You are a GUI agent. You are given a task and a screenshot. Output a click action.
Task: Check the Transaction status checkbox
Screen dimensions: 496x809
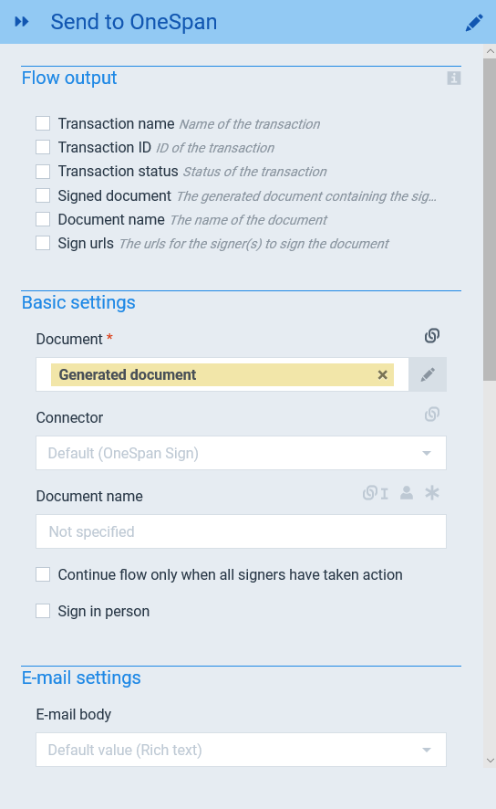pyautogui.click(x=43, y=172)
